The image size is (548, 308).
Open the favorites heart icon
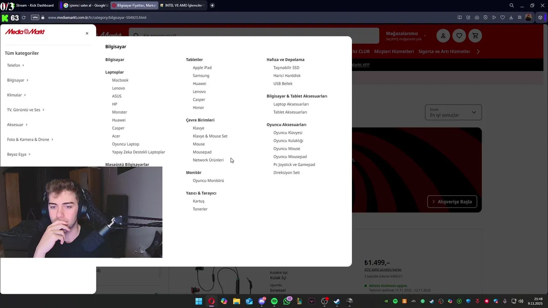coord(459,36)
